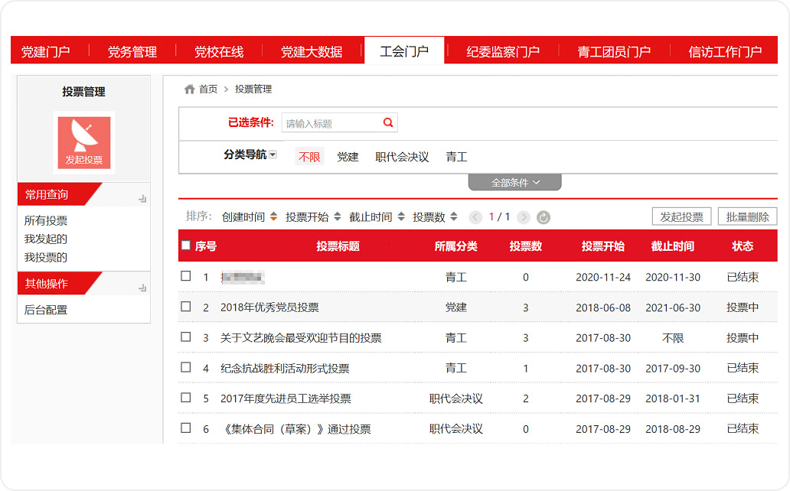
Task: Click the refresh icon beside the pagination
Action: pyautogui.click(x=544, y=217)
